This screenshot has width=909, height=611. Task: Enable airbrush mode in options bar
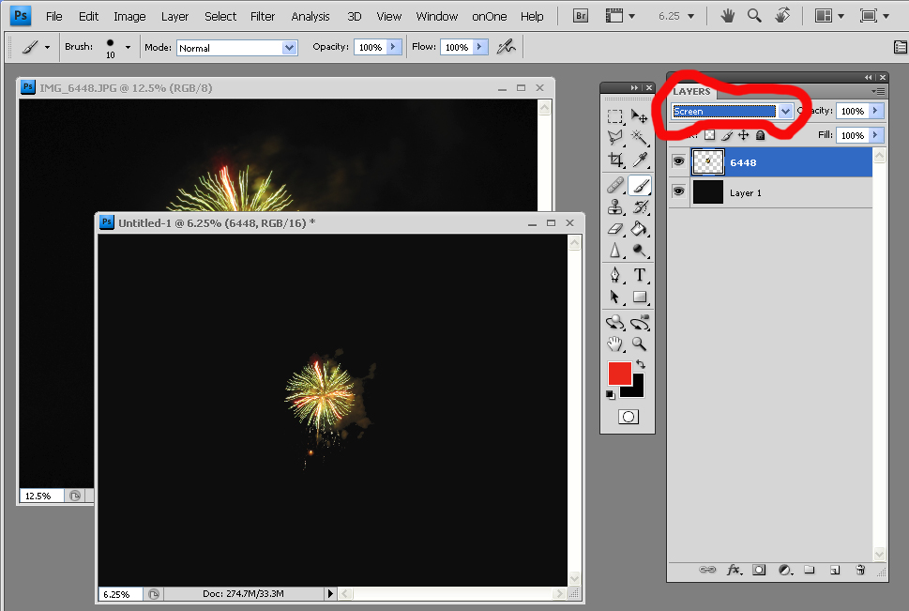pyautogui.click(x=506, y=47)
